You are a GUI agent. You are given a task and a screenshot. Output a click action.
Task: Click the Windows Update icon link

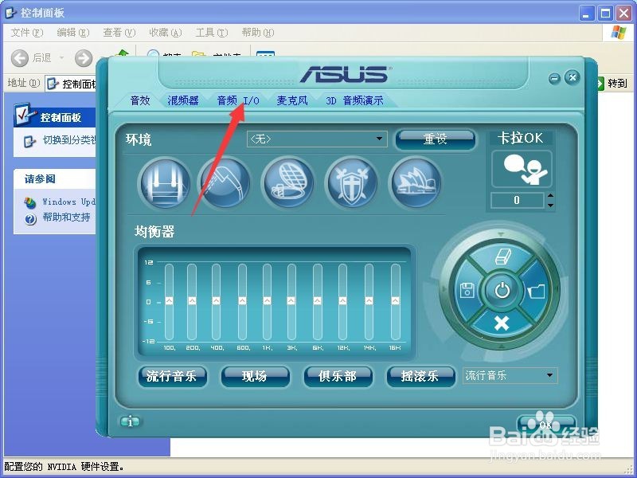[30, 202]
